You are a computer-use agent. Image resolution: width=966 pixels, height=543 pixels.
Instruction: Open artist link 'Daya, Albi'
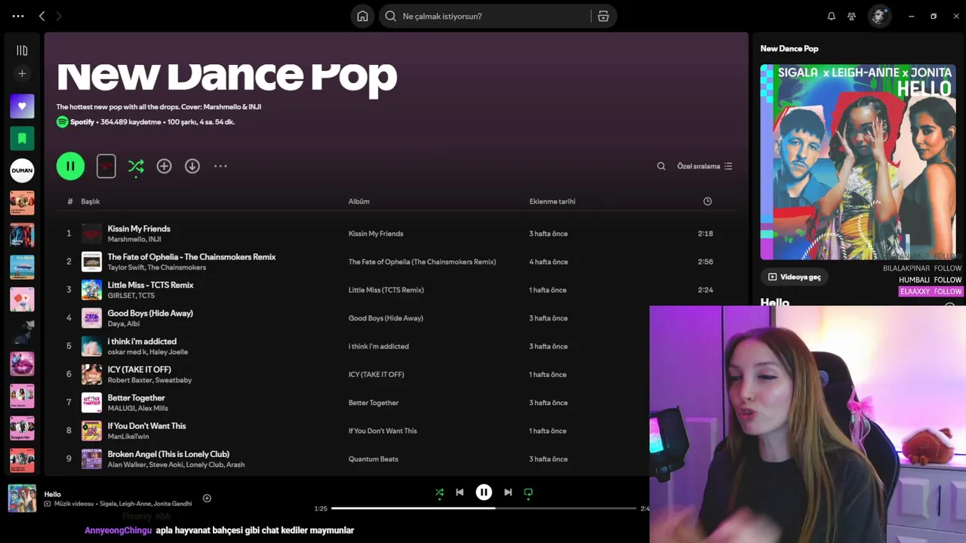124,324
